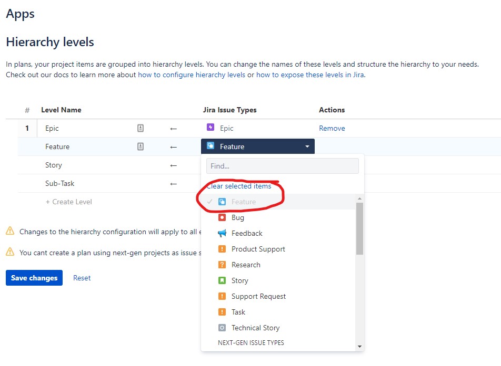Click the Story green bookmark icon
Viewport: 501px width, 366px height.
click(x=222, y=280)
